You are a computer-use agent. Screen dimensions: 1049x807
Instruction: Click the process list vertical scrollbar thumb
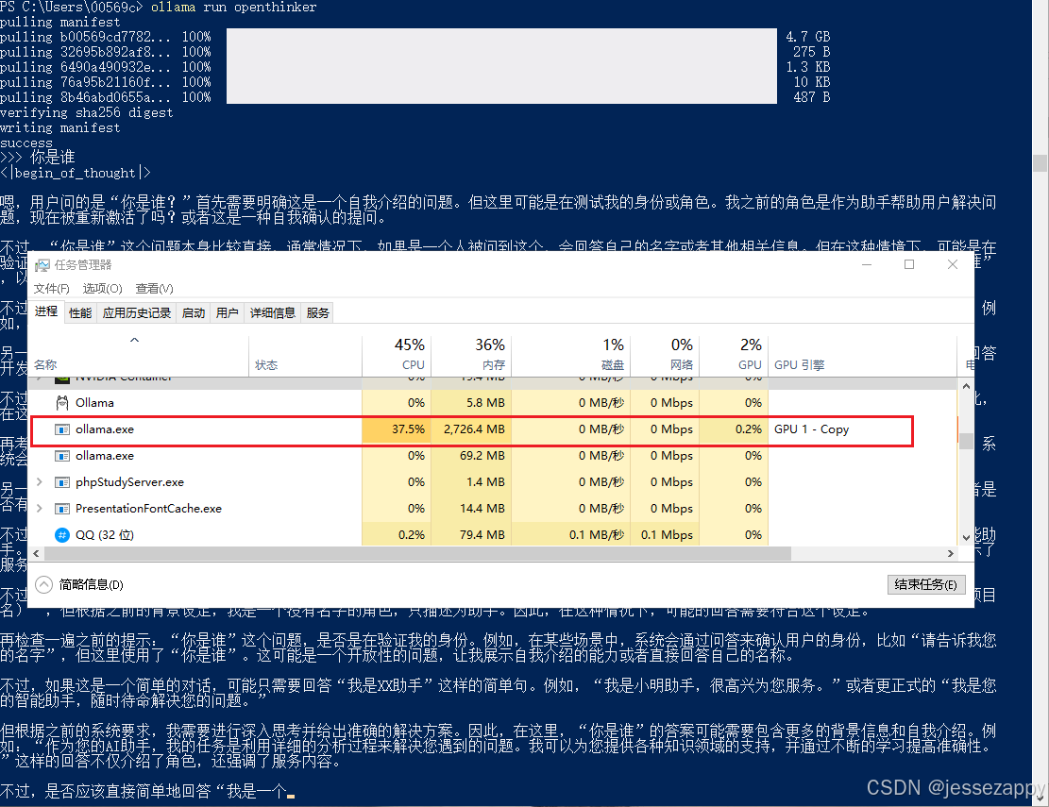(966, 442)
